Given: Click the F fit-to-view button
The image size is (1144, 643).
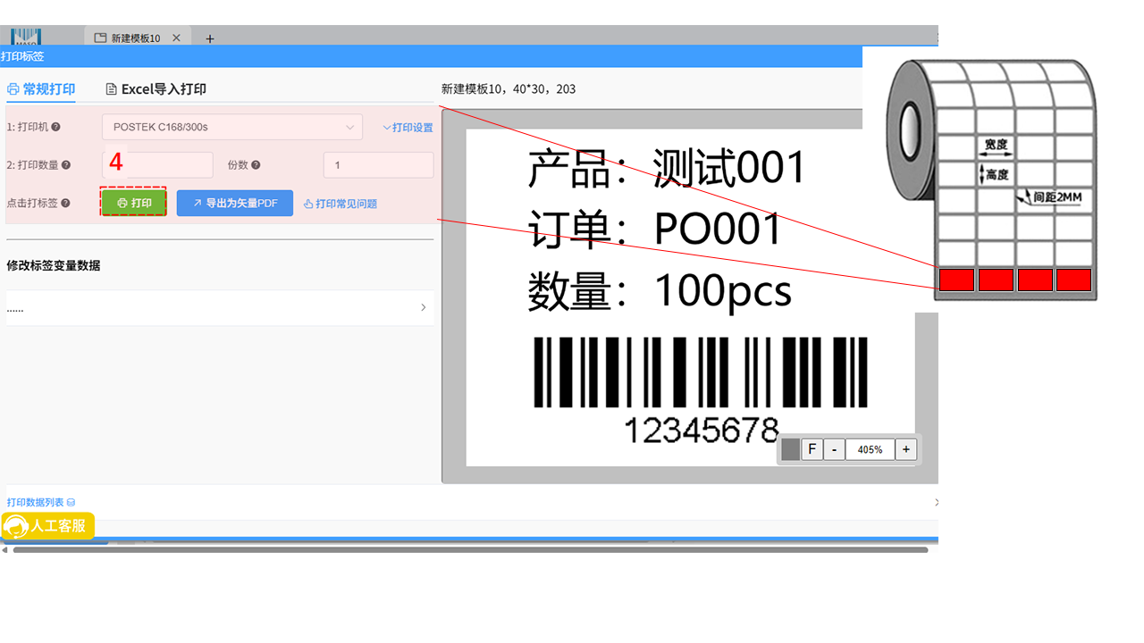Looking at the screenshot, I should [812, 449].
